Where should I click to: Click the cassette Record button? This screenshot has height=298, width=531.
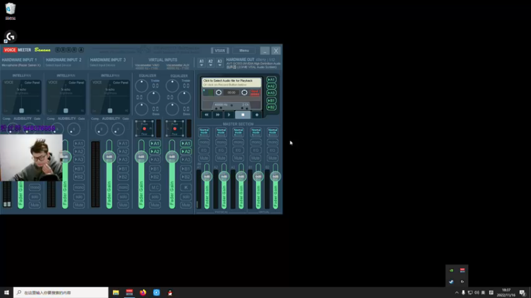point(257,115)
